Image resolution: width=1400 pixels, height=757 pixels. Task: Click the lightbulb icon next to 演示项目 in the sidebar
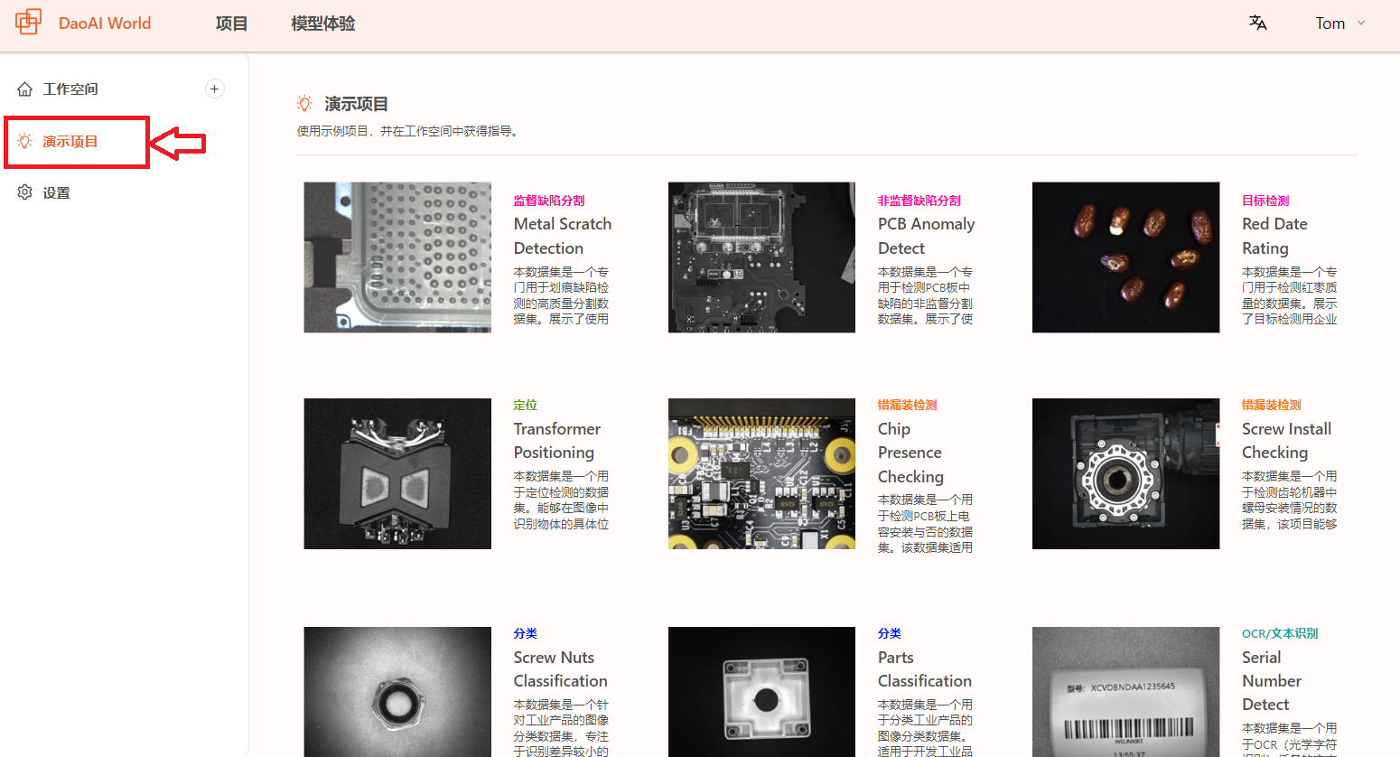tap(25, 141)
